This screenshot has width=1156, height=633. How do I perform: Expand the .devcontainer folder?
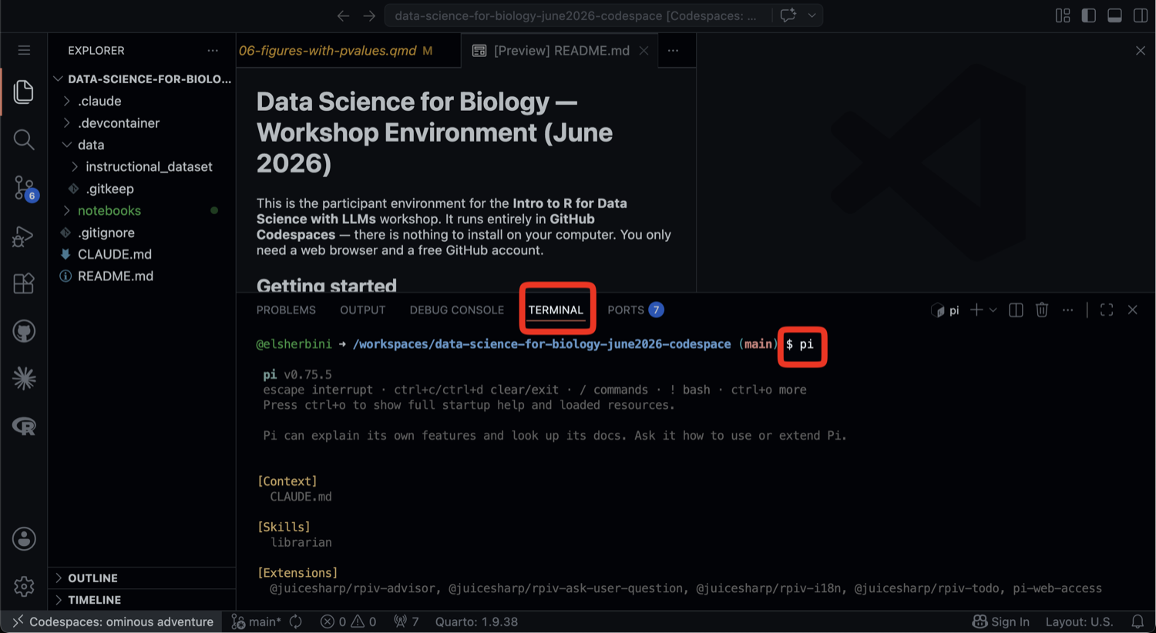[143, 122]
